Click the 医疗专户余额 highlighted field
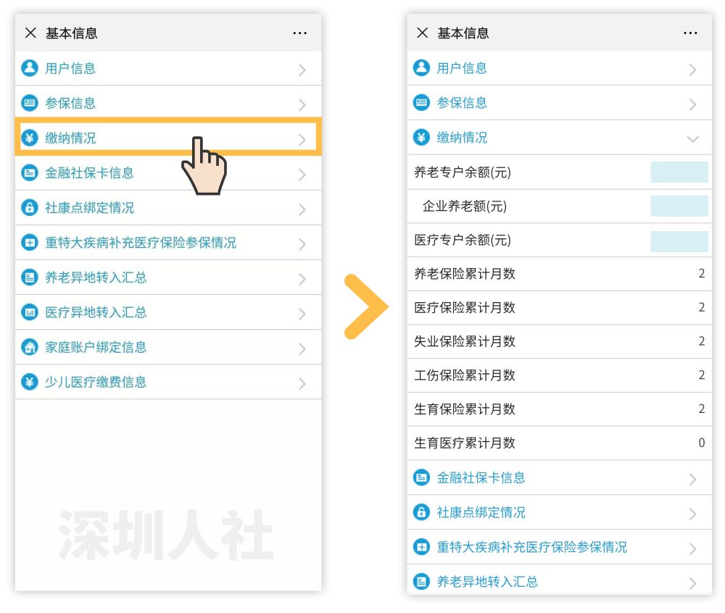725x613 pixels. click(679, 240)
